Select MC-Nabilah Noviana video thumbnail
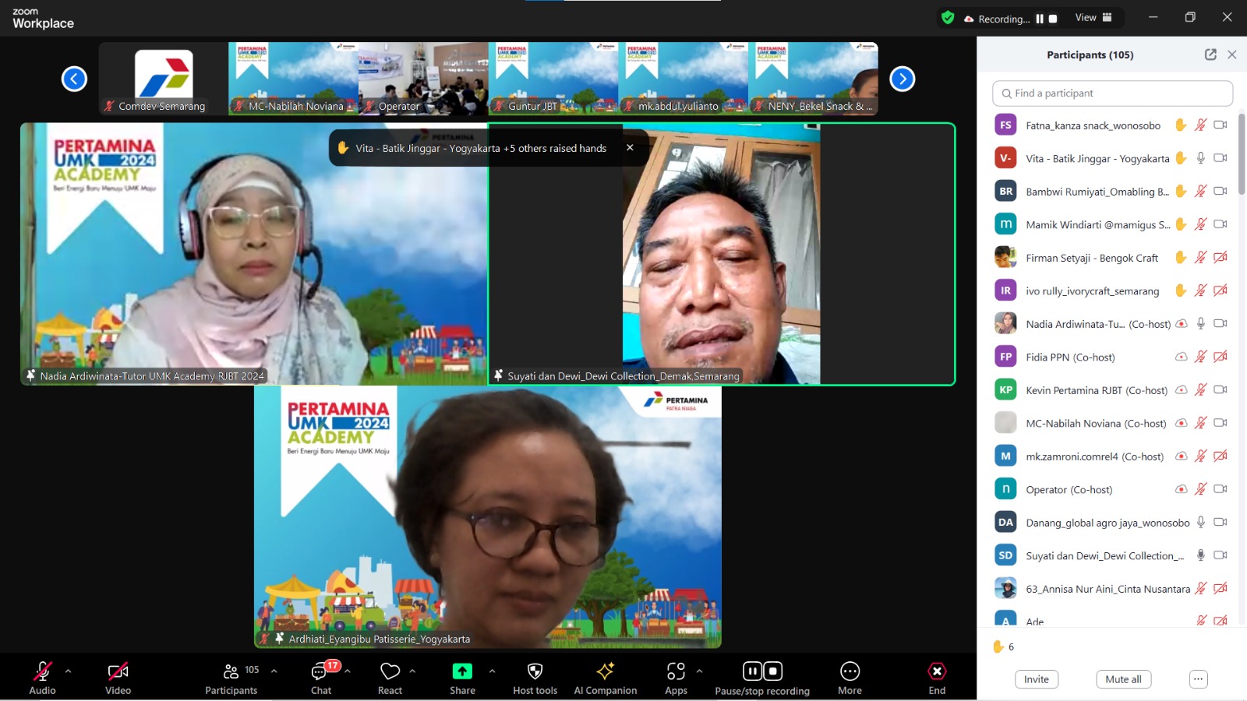 coord(293,79)
